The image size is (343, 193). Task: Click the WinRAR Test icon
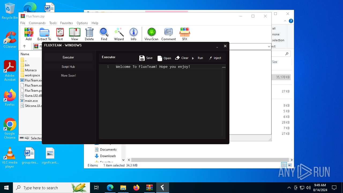(60, 34)
